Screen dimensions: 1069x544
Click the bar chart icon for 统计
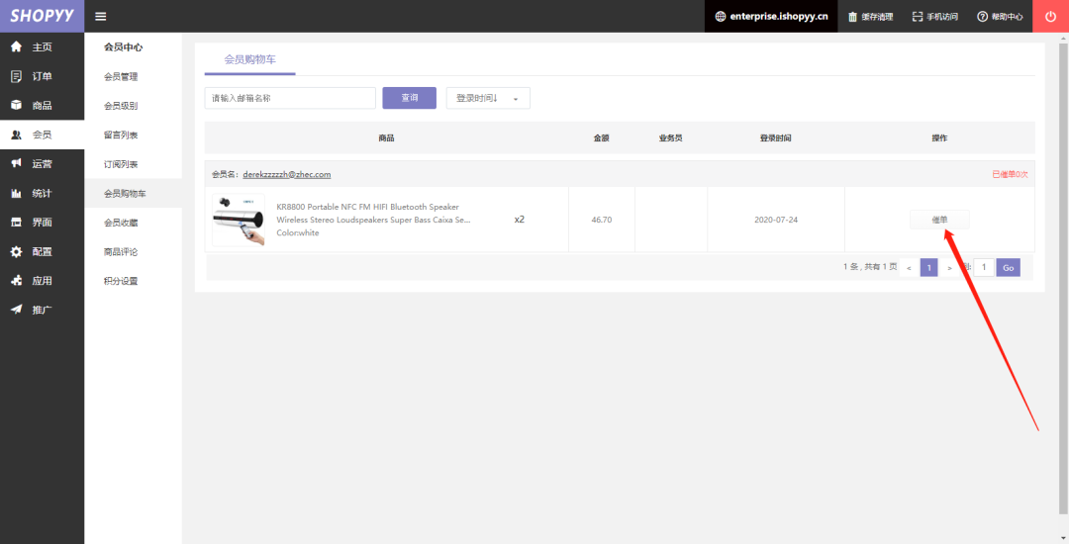point(17,193)
